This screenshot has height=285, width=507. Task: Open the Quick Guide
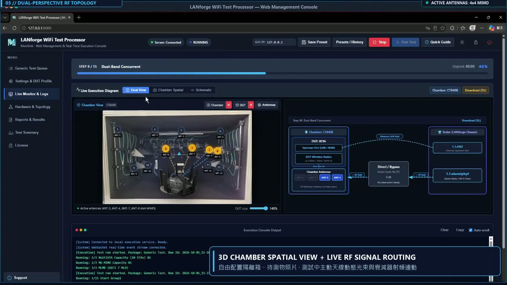(438, 42)
